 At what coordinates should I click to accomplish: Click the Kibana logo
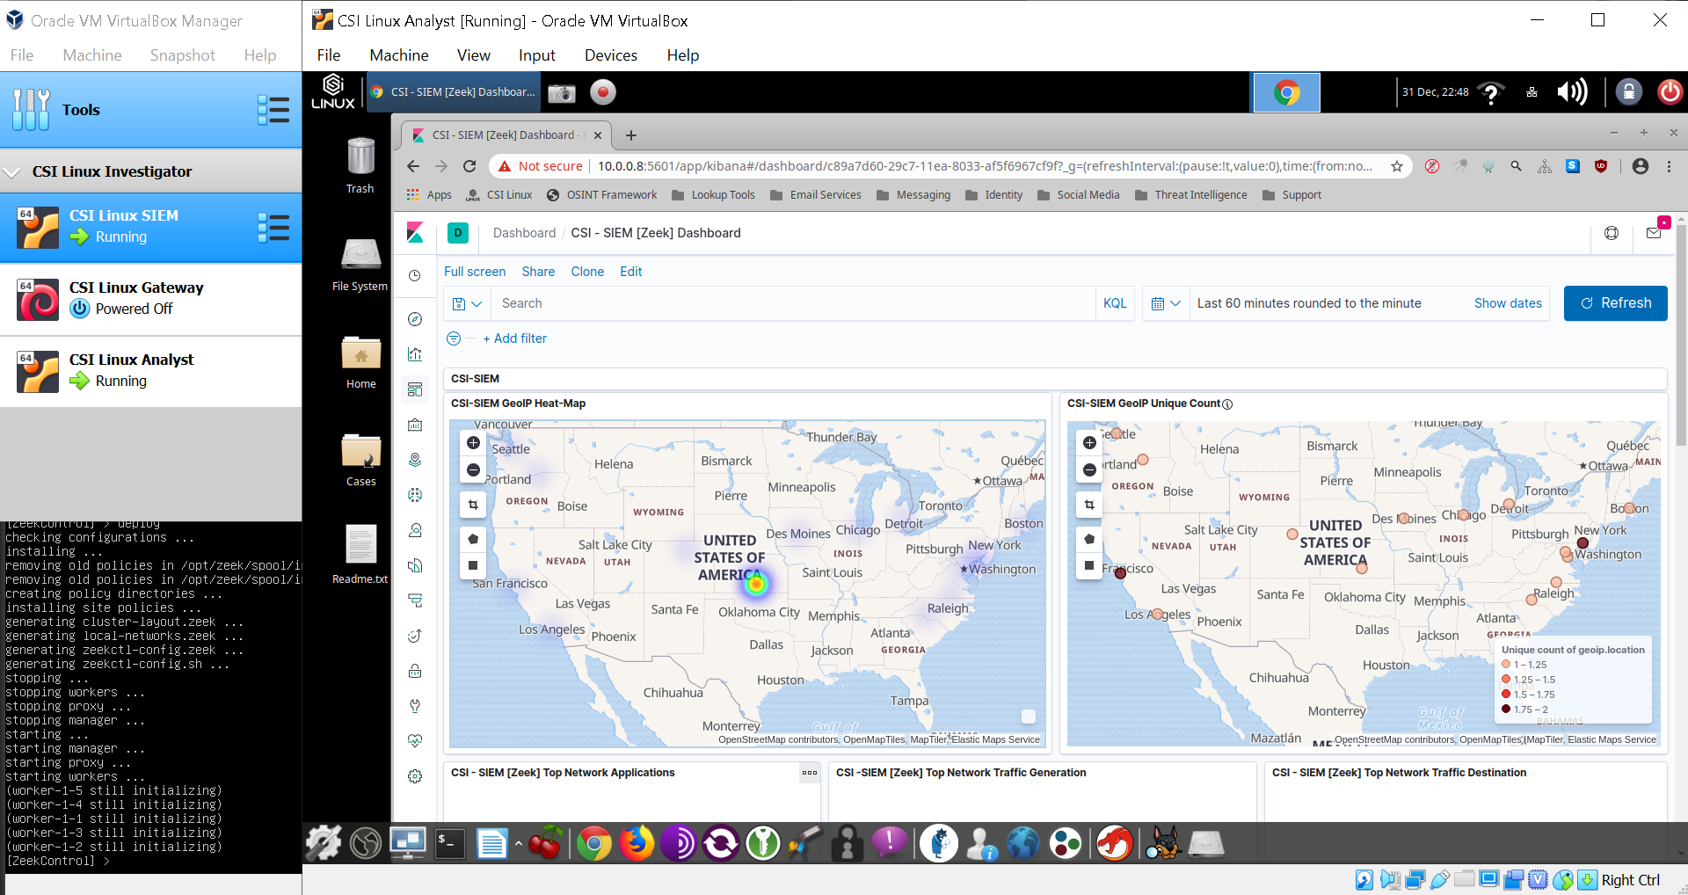pos(415,233)
